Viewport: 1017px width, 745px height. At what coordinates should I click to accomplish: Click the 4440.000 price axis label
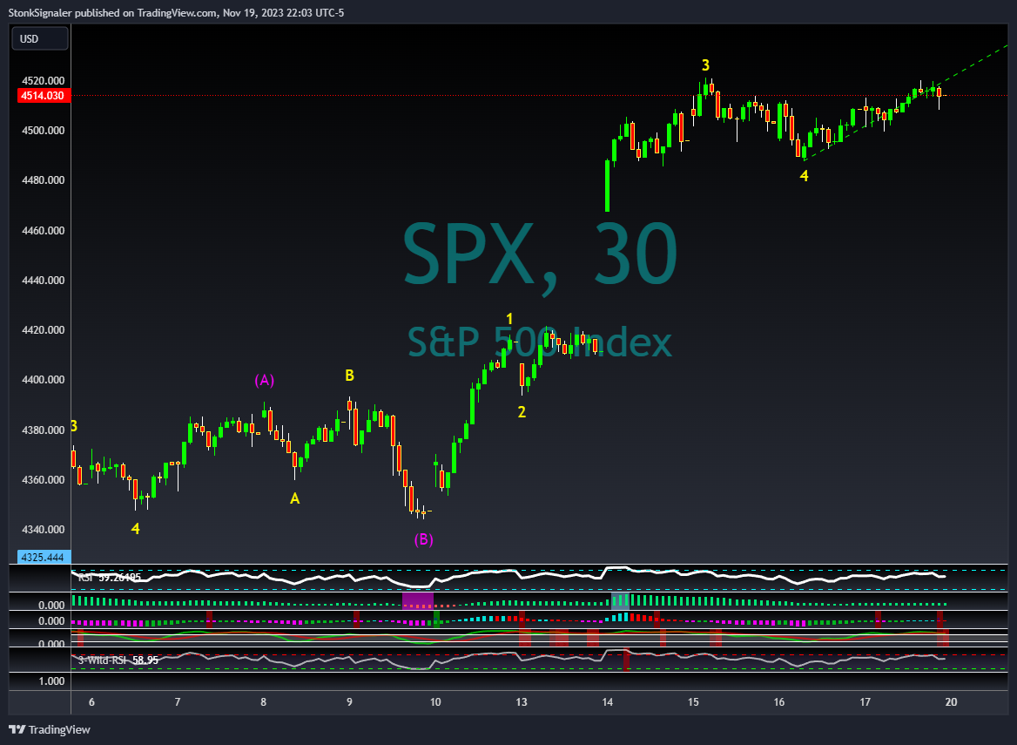(x=44, y=281)
